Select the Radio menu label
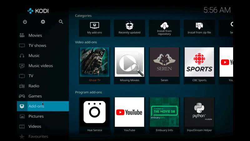The height and width of the screenshot is (141, 250). pyautogui.click(x=34, y=86)
